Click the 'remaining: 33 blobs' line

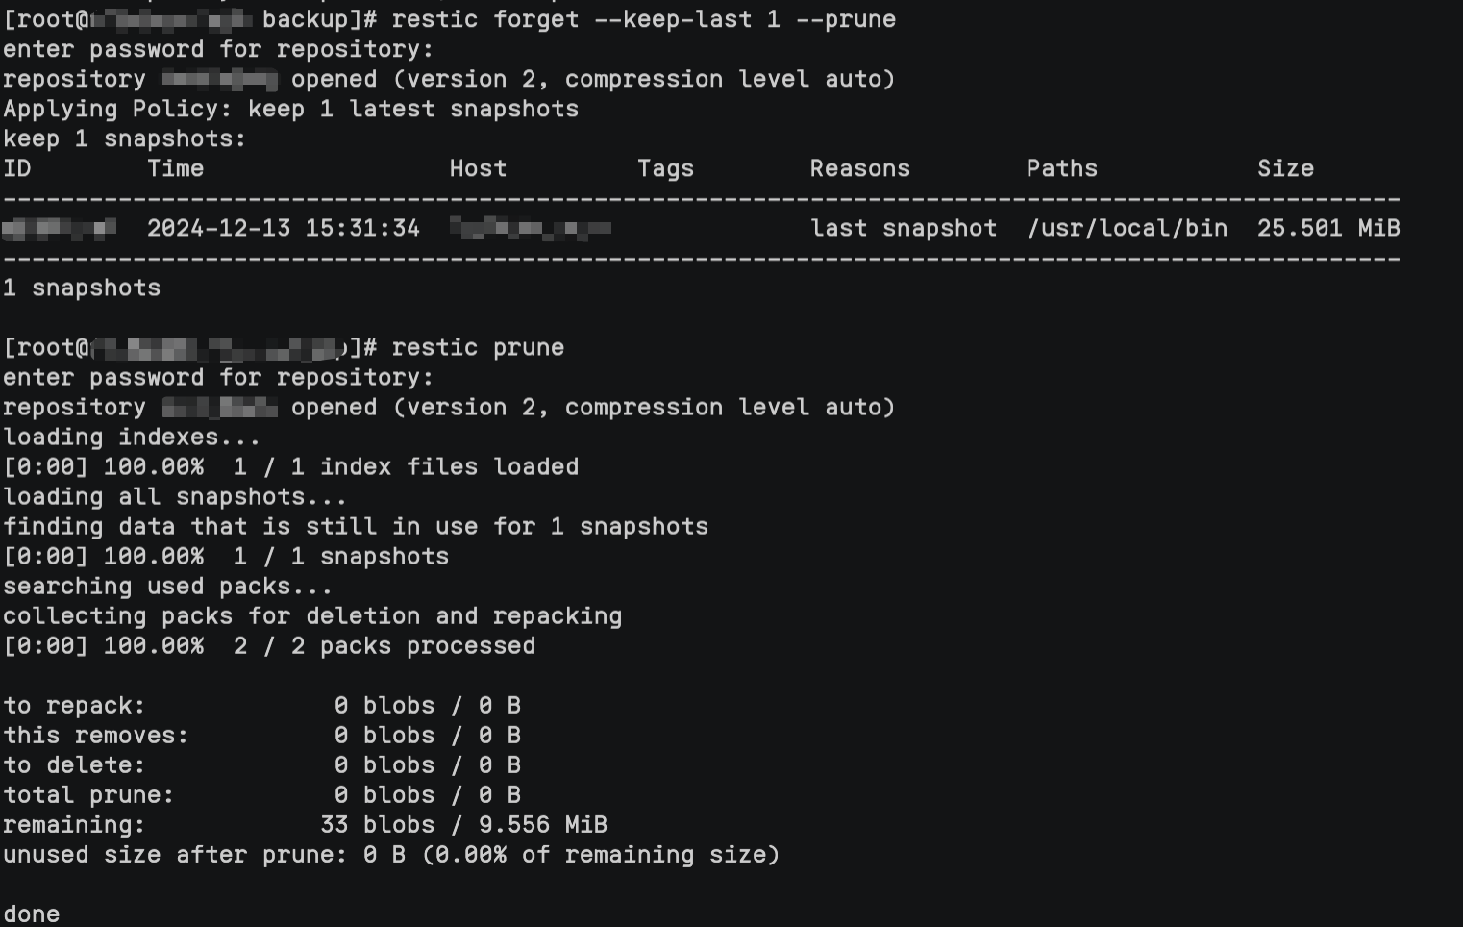point(305,824)
